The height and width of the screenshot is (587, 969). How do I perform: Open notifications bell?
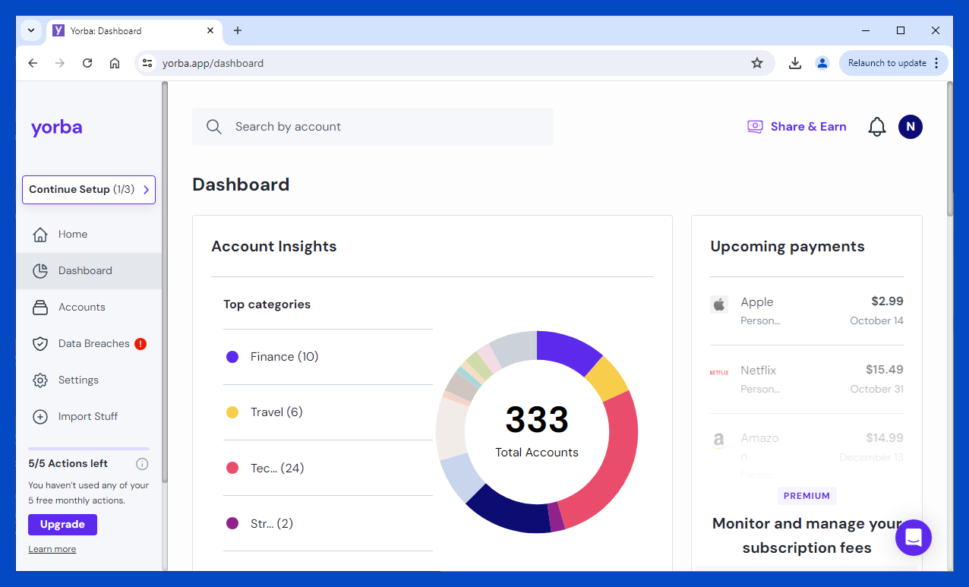pos(877,127)
